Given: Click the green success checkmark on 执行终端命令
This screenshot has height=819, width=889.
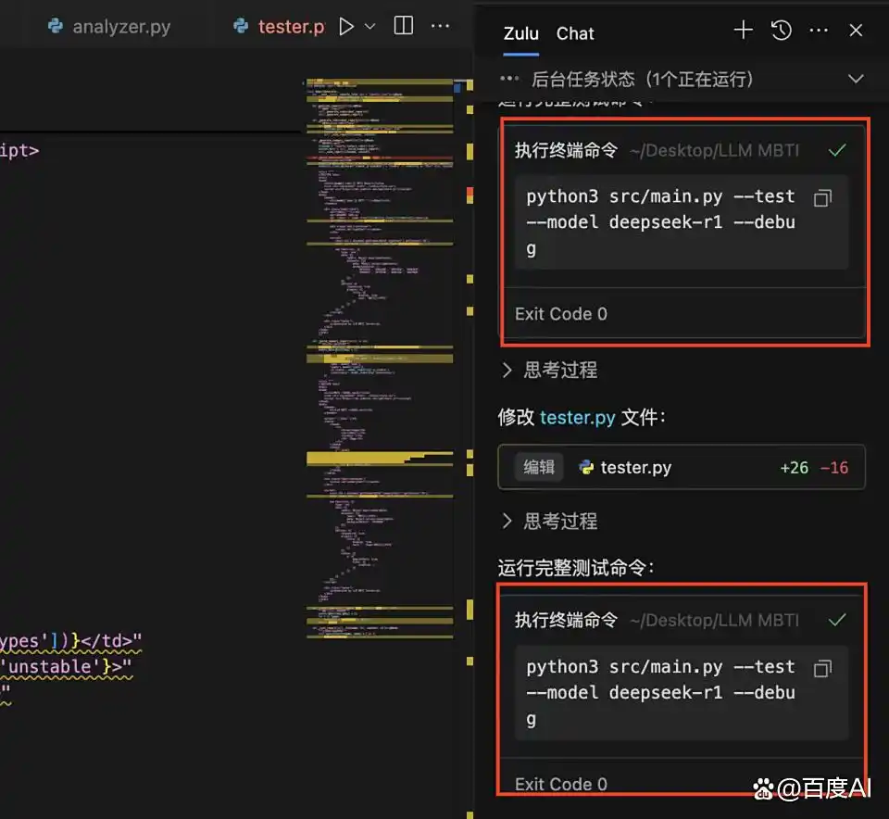Looking at the screenshot, I should tap(837, 149).
